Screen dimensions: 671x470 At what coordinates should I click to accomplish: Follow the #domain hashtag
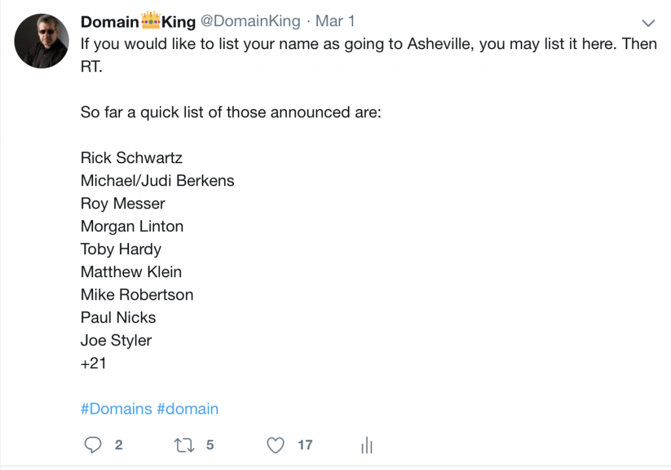(x=187, y=409)
